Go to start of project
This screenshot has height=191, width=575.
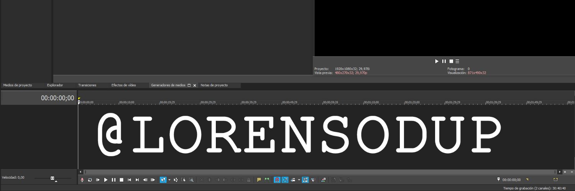(129, 180)
